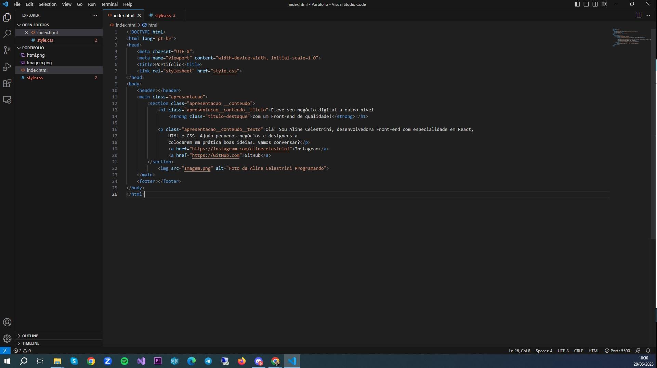
Task: Open style.css in PORTIFOLIO folder
Action: coord(59,78)
